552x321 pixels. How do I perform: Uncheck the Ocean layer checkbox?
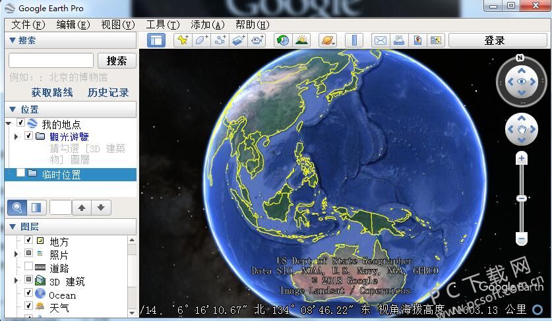[28, 293]
